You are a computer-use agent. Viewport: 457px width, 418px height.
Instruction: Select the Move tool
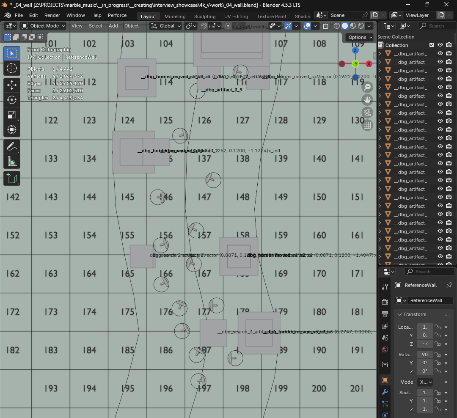pos(12,85)
